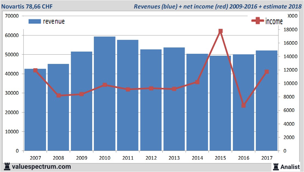
Task: Click the Novartis 78,66 CHF title
Action: click(27, 6)
